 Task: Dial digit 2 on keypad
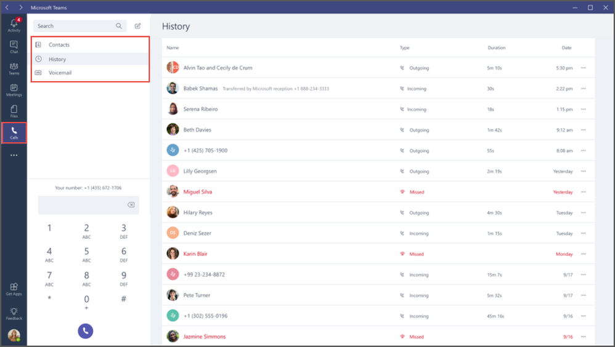[x=86, y=231]
